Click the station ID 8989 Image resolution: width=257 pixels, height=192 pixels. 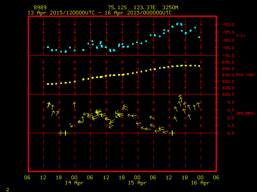point(40,8)
